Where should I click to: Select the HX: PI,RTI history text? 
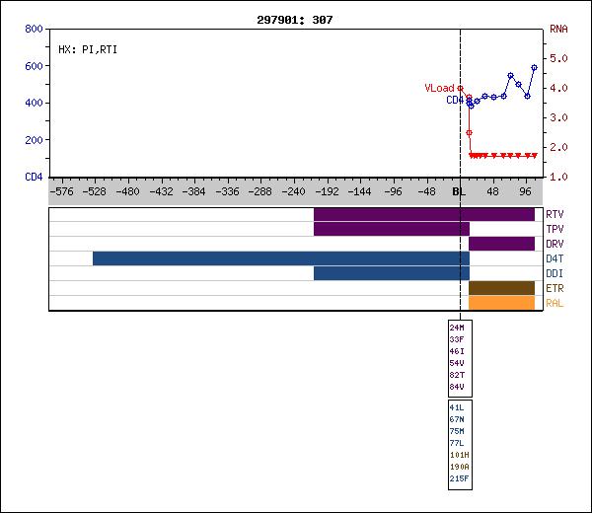pyautogui.click(x=88, y=48)
